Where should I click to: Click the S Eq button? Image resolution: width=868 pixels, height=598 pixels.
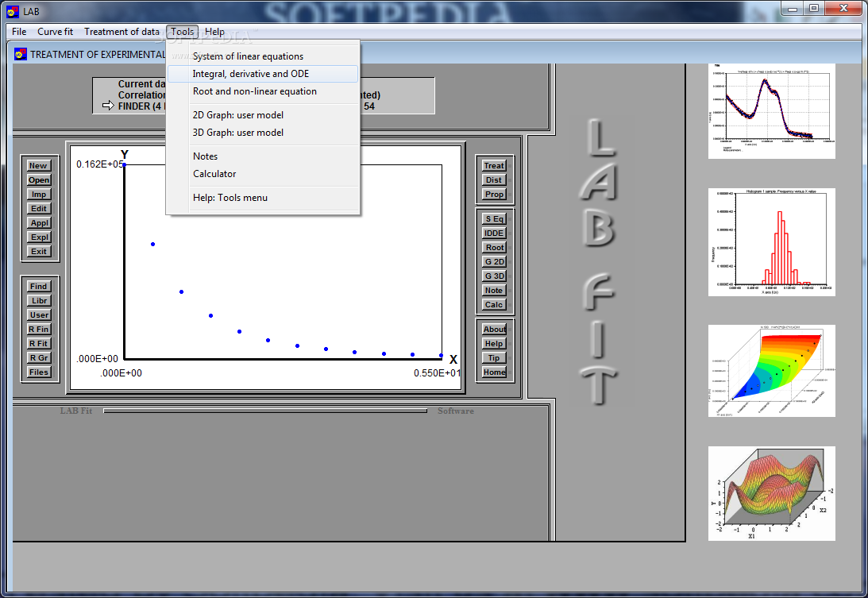(x=494, y=219)
